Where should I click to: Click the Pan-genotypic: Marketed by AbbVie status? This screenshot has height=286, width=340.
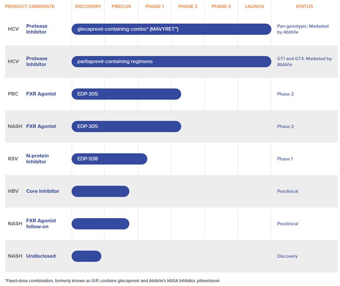coord(303,29)
